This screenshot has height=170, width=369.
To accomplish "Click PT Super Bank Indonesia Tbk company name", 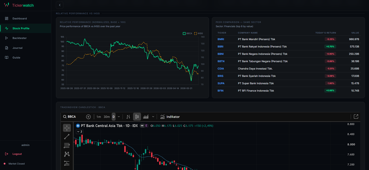I will [x=256, y=83].
